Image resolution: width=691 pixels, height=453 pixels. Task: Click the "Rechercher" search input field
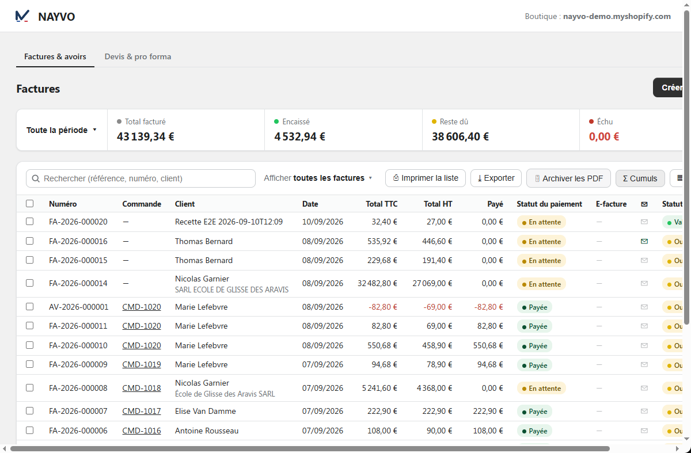pyautogui.click(x=141, y=178)
